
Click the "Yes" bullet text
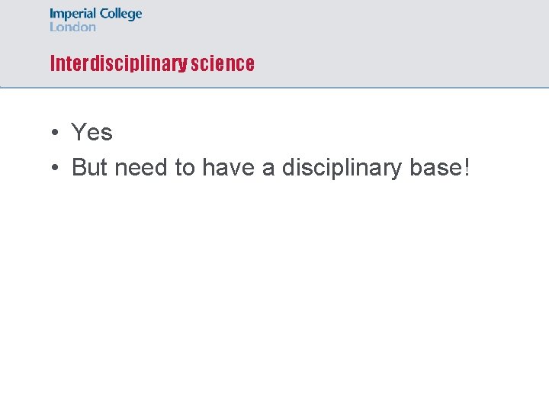91,133
